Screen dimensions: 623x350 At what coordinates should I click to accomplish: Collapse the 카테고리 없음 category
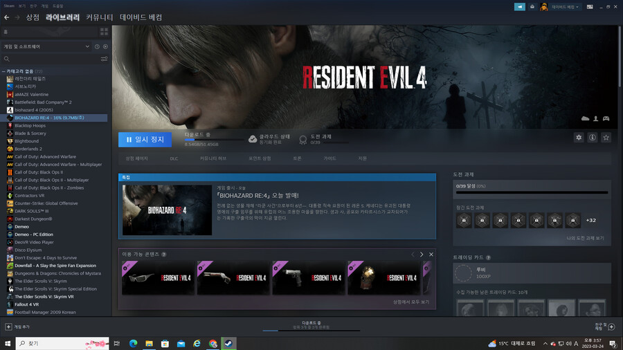pos(3,71)
